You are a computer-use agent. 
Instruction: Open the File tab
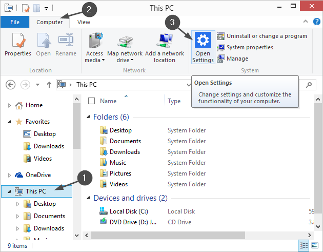tap(15, 22)
